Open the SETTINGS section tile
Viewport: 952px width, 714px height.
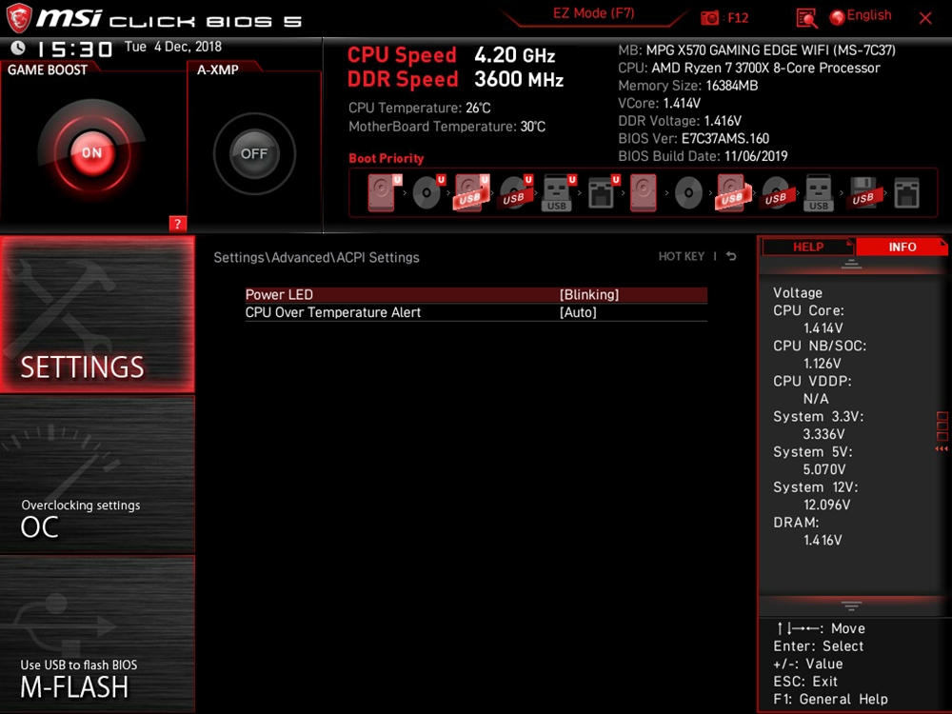tap(97, 314)
